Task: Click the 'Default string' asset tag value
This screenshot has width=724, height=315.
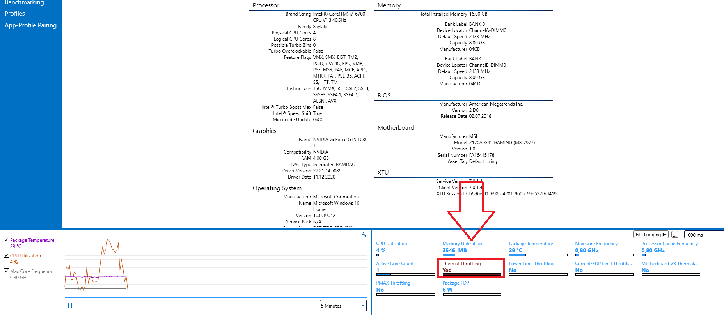Action: [x=483, y=161]
